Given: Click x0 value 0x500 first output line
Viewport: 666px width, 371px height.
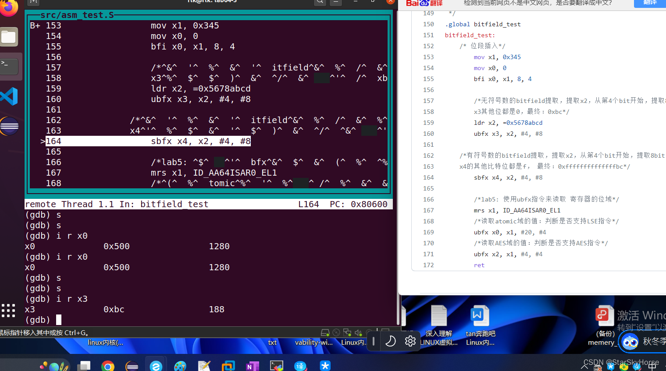Looking at the screenshot, I should 117,246.
